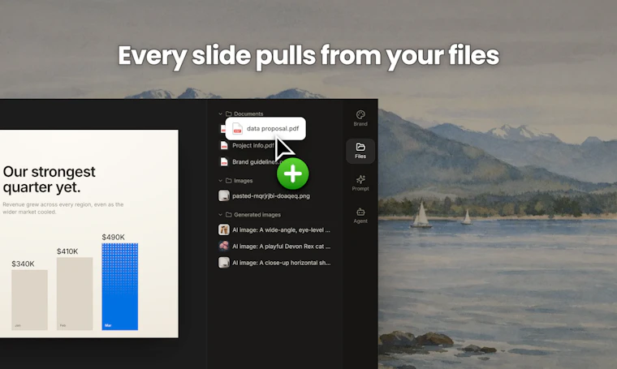Select the $340K Jan bar
This screenshot has width=617, height=369.
tap(29, 300)
